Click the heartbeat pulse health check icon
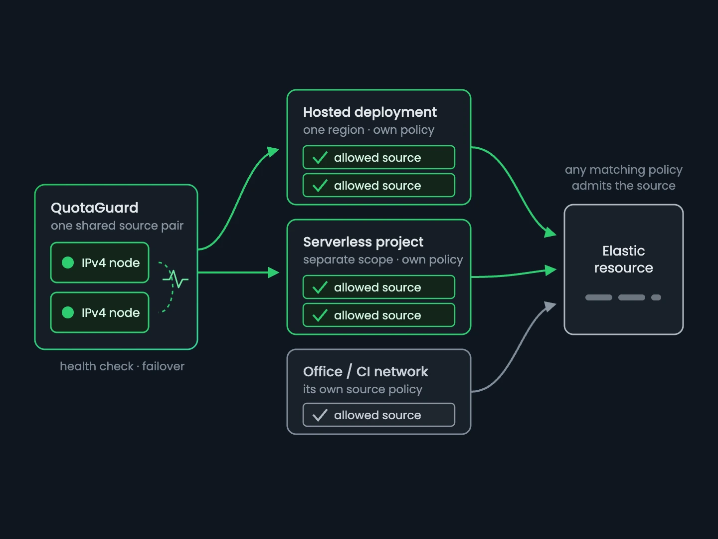 pyautogui.click(x=176, y=279)
